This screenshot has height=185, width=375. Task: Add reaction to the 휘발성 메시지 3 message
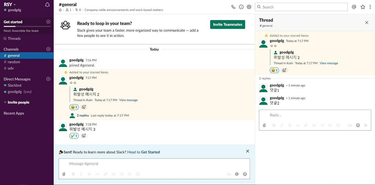84,136
